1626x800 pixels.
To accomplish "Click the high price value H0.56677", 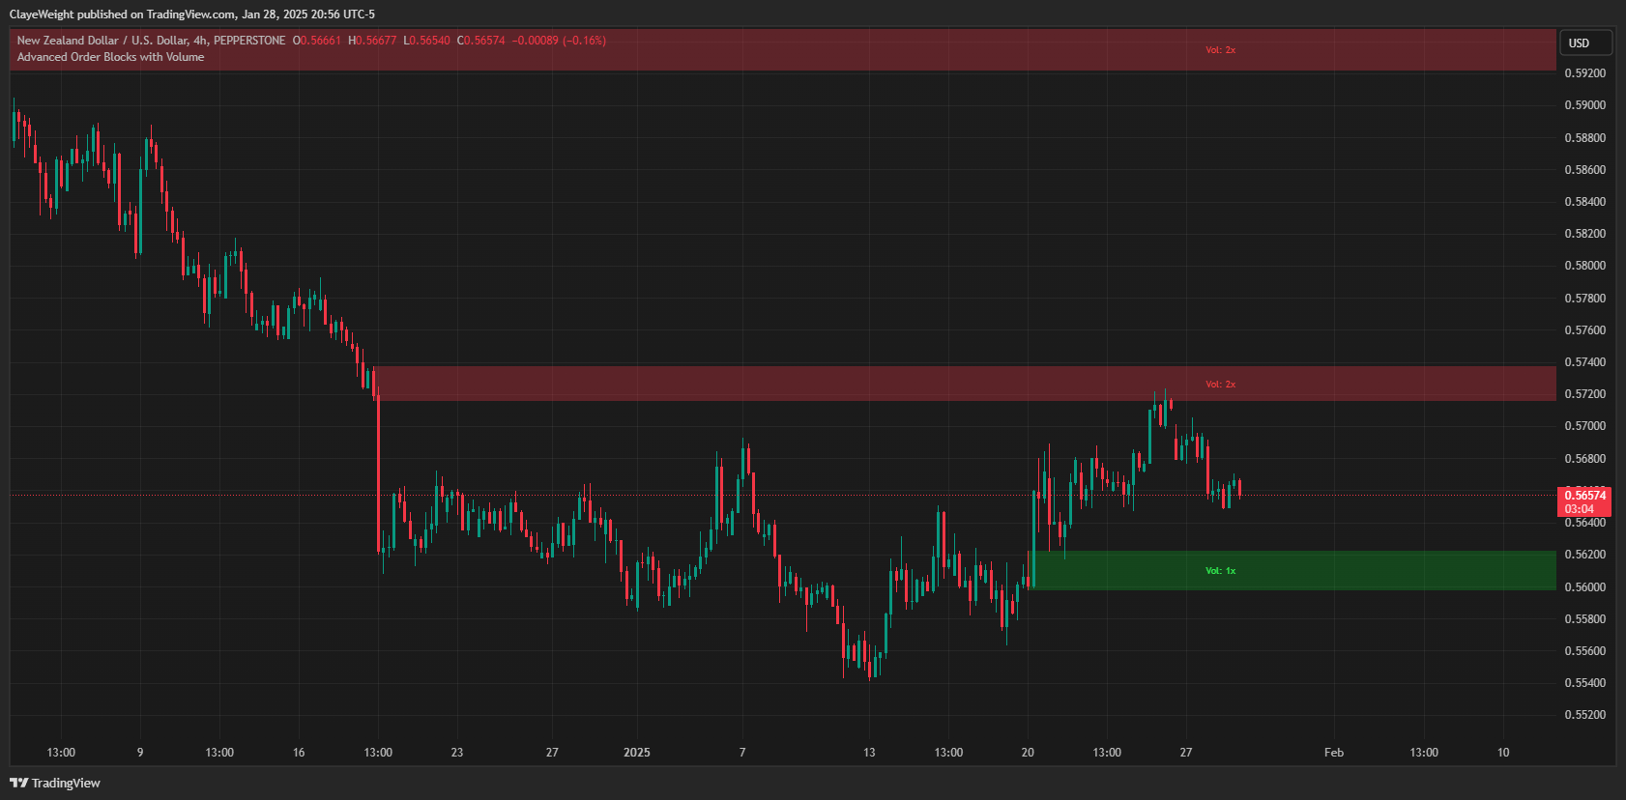I will pos(372,41).
